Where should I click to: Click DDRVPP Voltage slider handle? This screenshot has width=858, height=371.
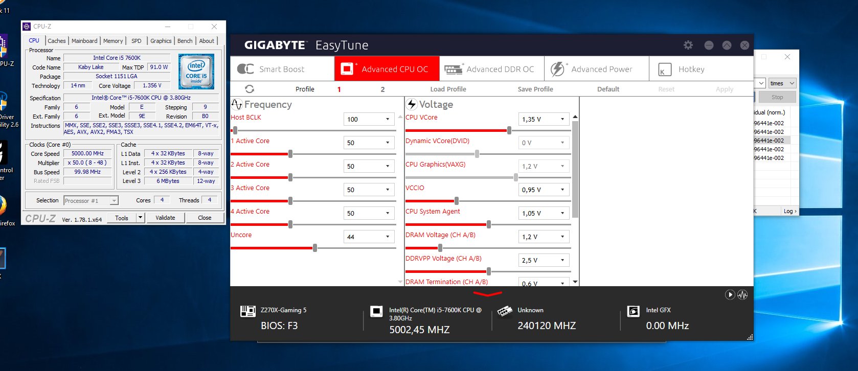pyautogui.click(x=489, y=271)
